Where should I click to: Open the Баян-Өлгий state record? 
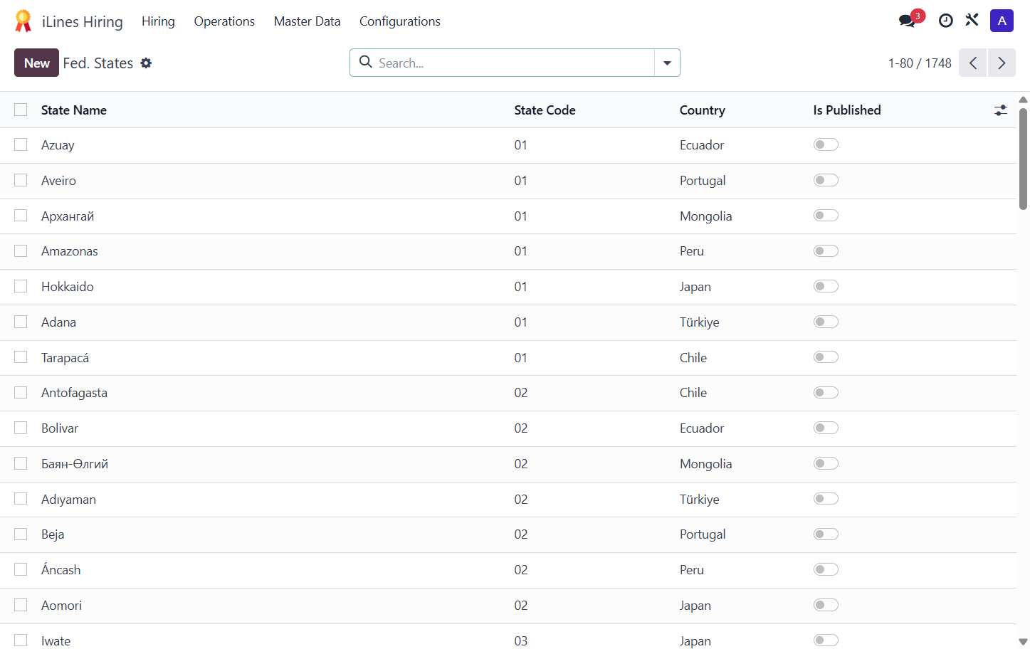[x=75, y=464]
